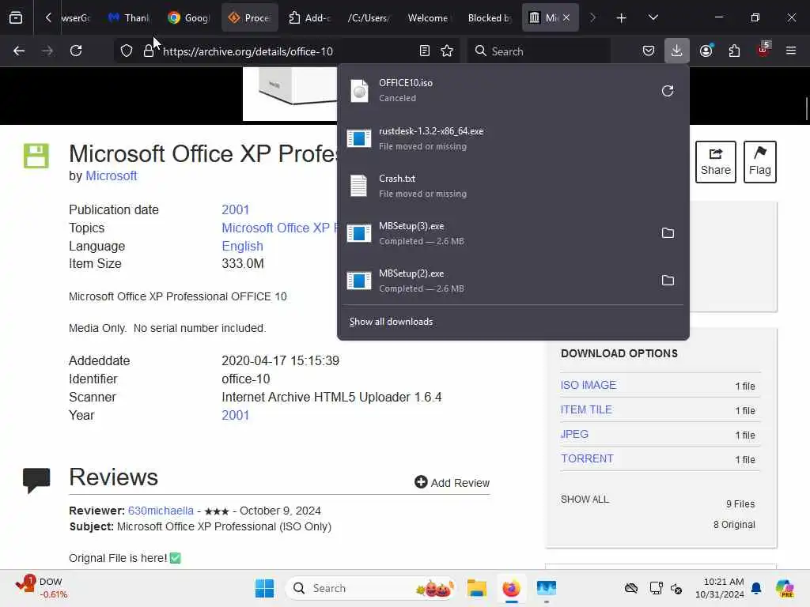
Task: Open uBlock Origin extension icon
Action: tap(763, 50)
